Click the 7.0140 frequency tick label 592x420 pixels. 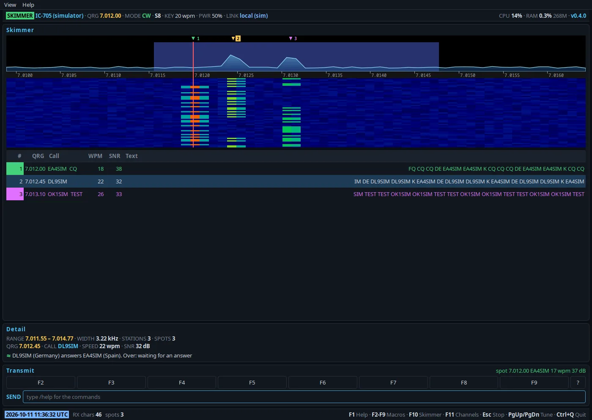379,75
